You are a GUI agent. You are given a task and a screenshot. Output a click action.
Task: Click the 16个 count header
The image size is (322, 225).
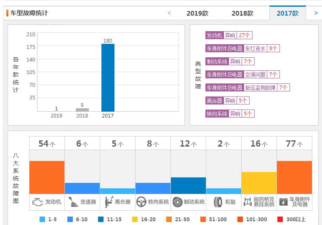tap(259, 144)
